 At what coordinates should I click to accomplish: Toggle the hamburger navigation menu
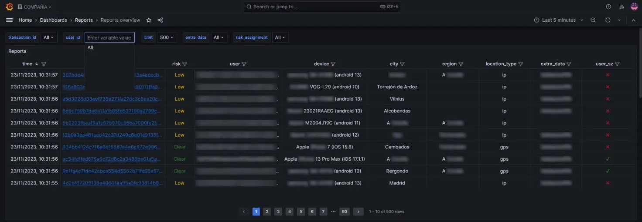pyautogui.click(x=9, y=20)
